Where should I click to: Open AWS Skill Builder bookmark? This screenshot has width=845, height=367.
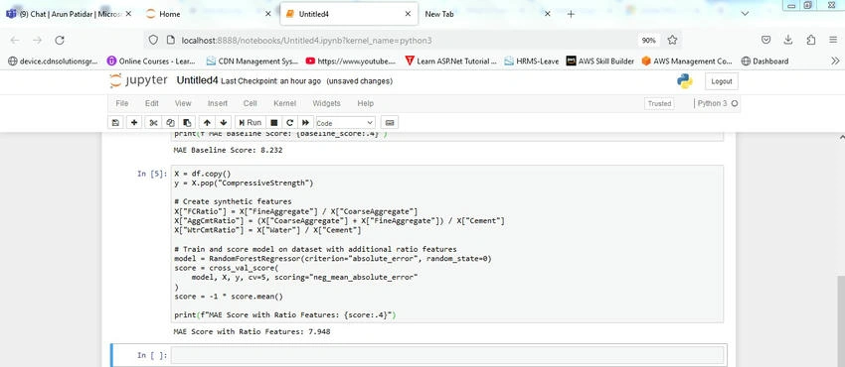click(x=600, y=61)
